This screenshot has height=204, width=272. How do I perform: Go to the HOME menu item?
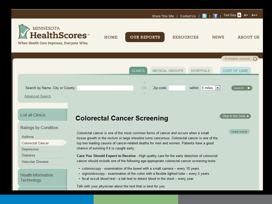click(111, 37)
